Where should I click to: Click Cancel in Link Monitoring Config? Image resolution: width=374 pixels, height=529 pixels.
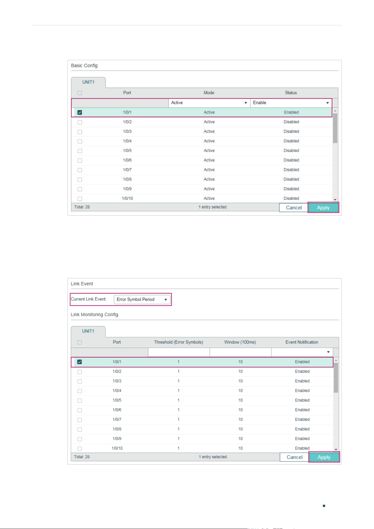point(294,457)
